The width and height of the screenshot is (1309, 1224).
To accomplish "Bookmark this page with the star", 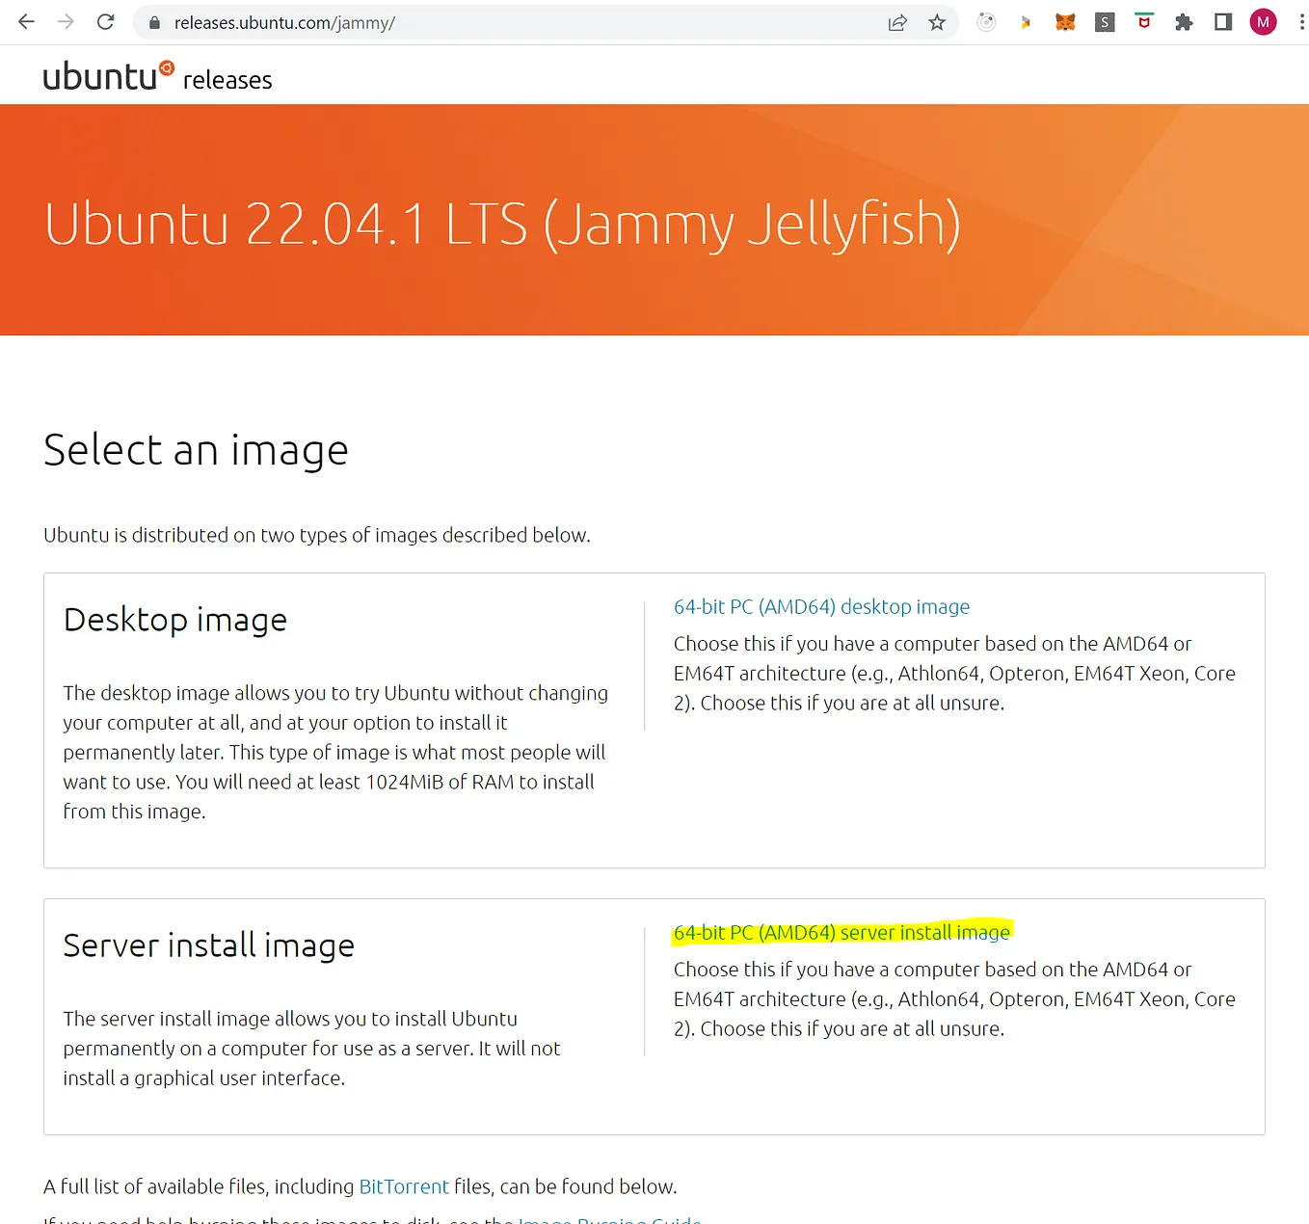I will click(x=936, y=21).
